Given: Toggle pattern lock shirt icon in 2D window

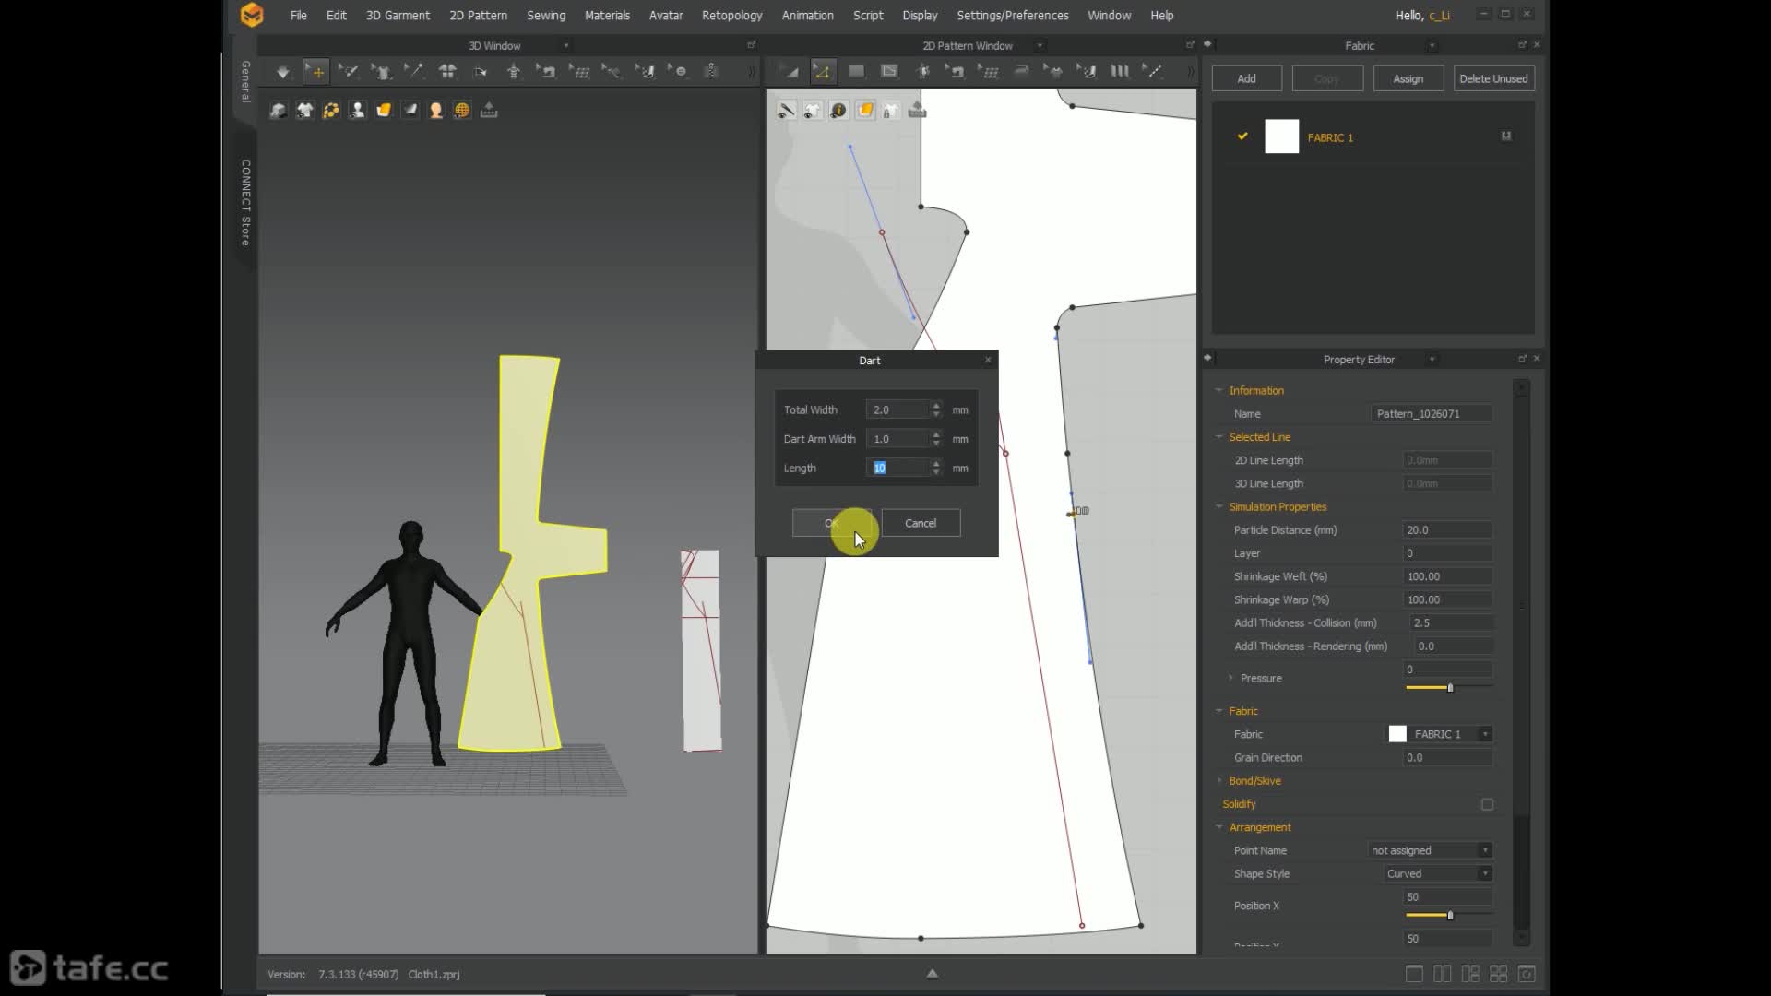Looking at the screenshot, I should pos(891,111).
